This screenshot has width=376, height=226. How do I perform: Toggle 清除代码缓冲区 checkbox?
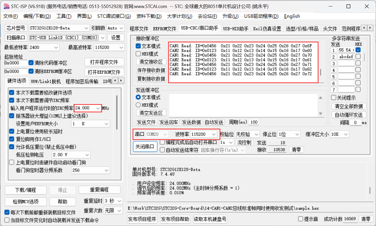pos(31,63)
